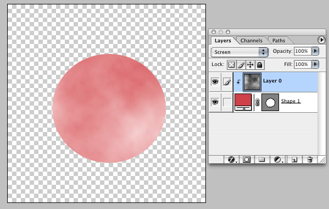Screen dimensions: 329x209
Task: Click the chain link icon on Shape 1
Action: pos(257,102)
